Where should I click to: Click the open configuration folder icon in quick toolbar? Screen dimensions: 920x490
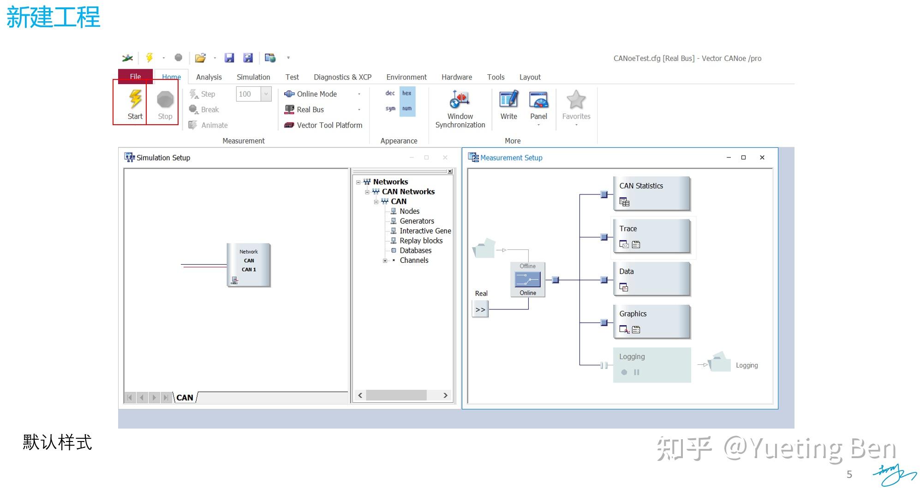pyautogui.click(x=200, y=58)
